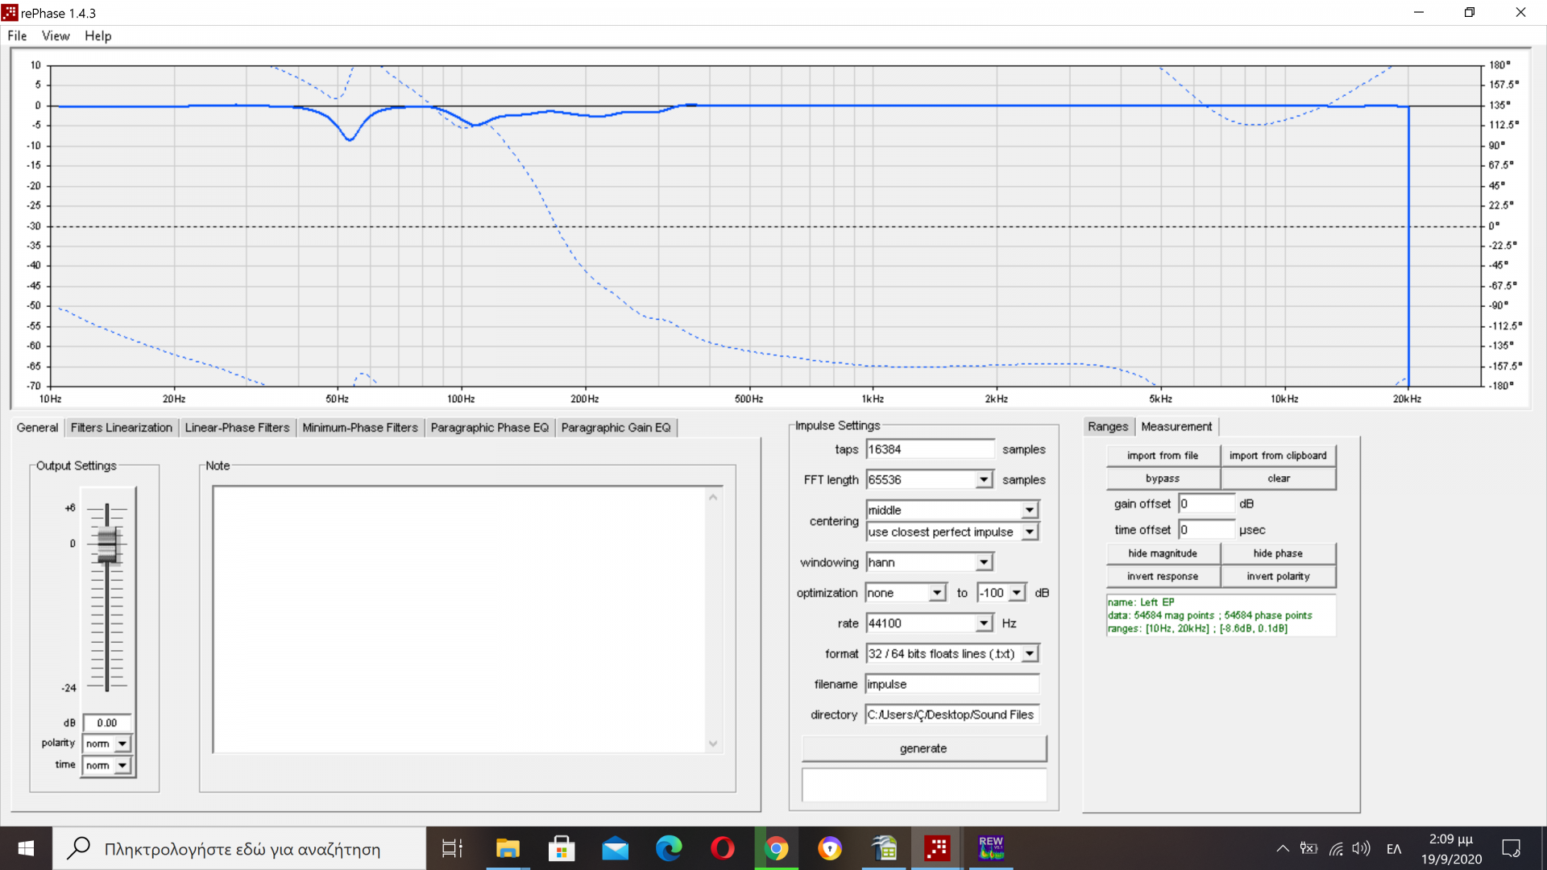Switch to REW app in taskbar
1547x870 pixels.
click(x=990, y=848)
